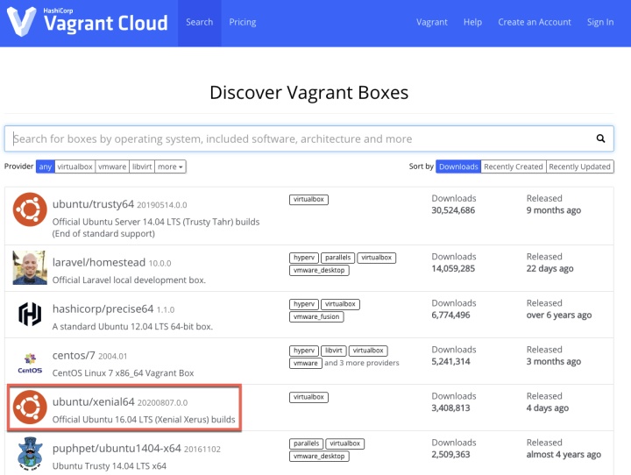This screenshot has width=631, height=475.
Task: Click the hashicorp/precise64 HashiCorp logo
Action: click(30, 314)
